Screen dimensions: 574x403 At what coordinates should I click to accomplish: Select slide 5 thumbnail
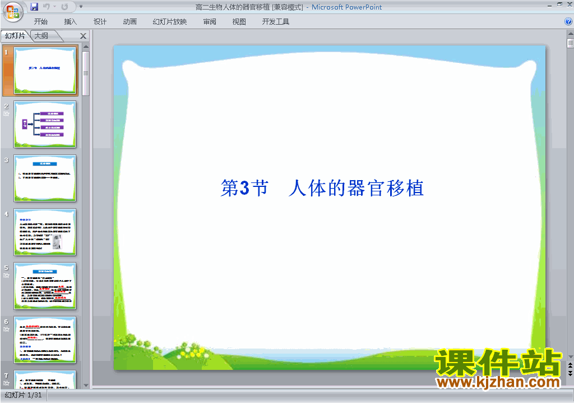coord(45,286)
